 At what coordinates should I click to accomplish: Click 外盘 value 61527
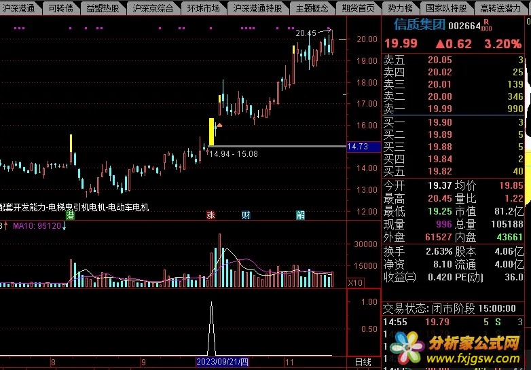pyautogui.click(x=438, y=237)
